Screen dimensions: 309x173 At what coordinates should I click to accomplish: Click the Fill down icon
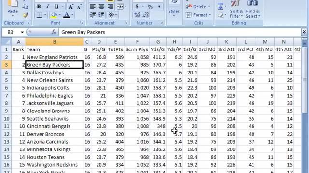(220, 7)
